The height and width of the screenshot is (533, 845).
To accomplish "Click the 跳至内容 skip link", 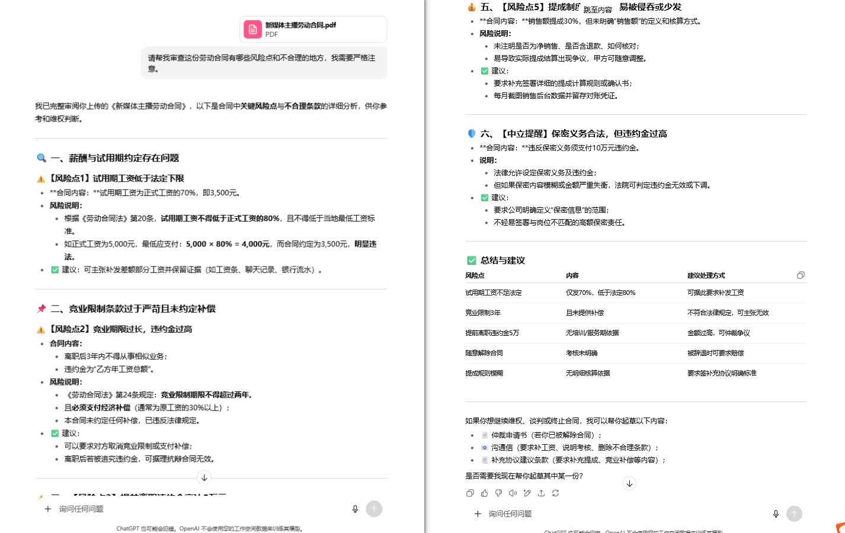I will click(x=598, y=9).
